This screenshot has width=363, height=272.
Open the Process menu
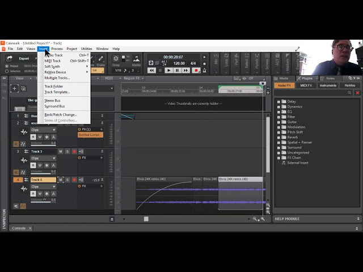[57, 49]
